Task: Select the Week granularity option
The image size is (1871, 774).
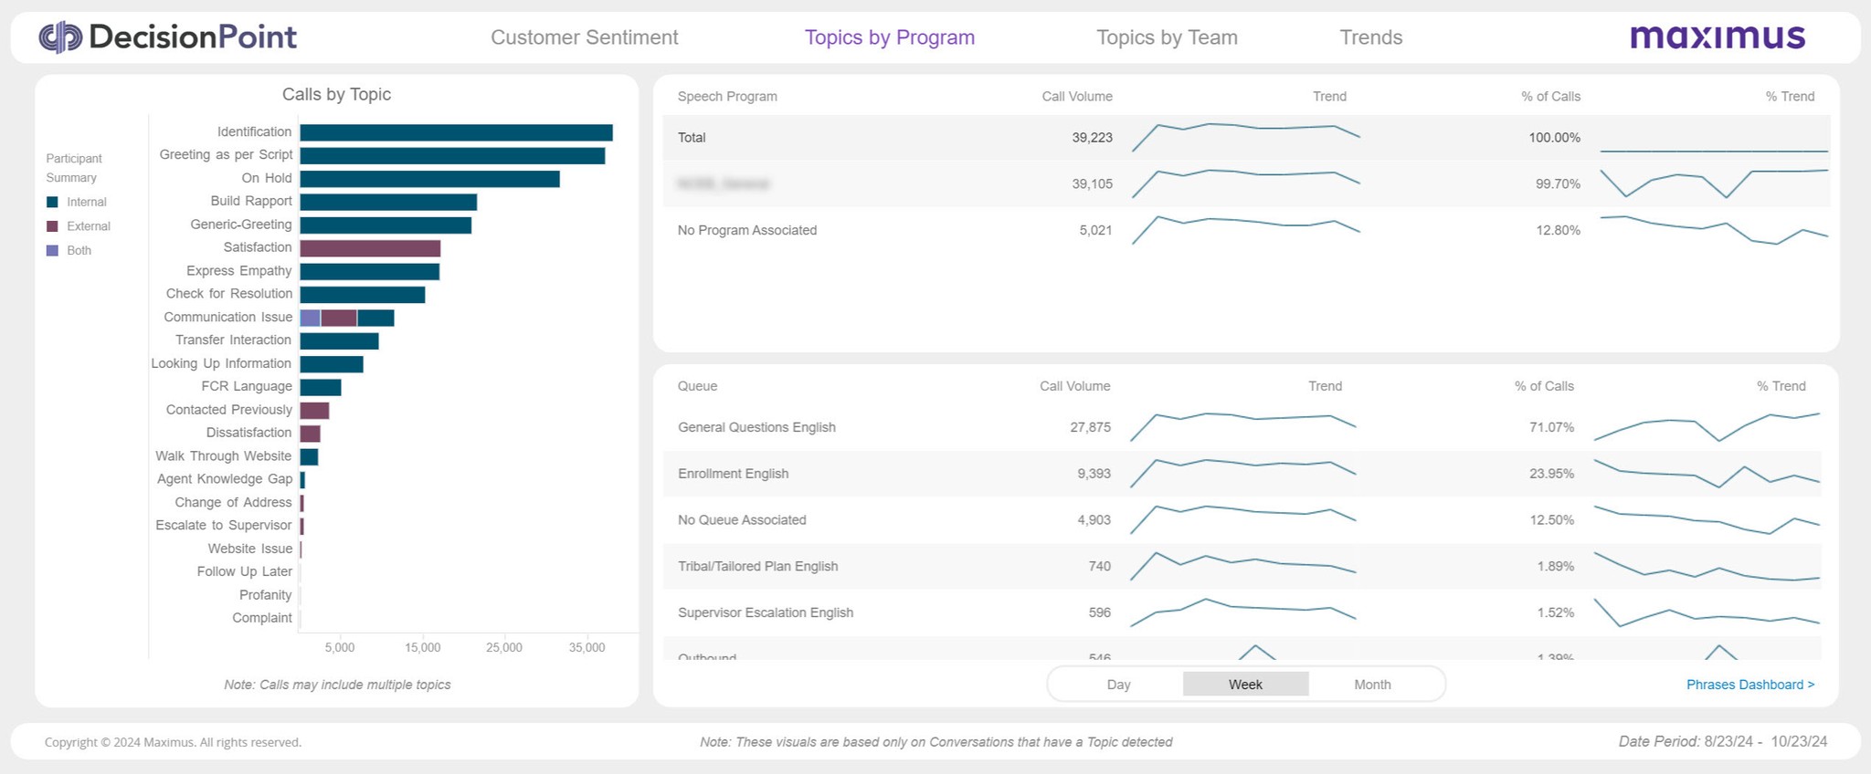Action: (x=1245, y=685)
